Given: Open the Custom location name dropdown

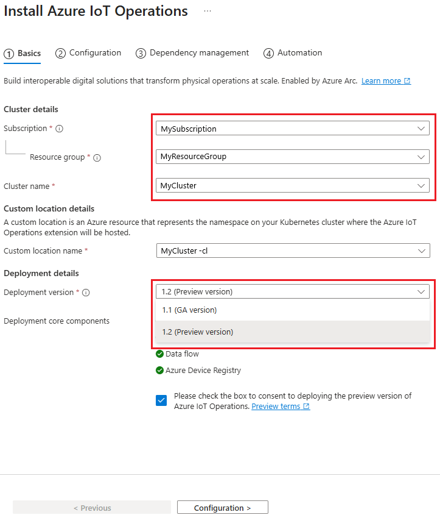Looking at the screenshot, I should (x=422, y=251).
